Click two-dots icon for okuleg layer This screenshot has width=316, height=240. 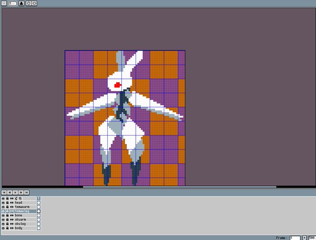coord(12,224)
